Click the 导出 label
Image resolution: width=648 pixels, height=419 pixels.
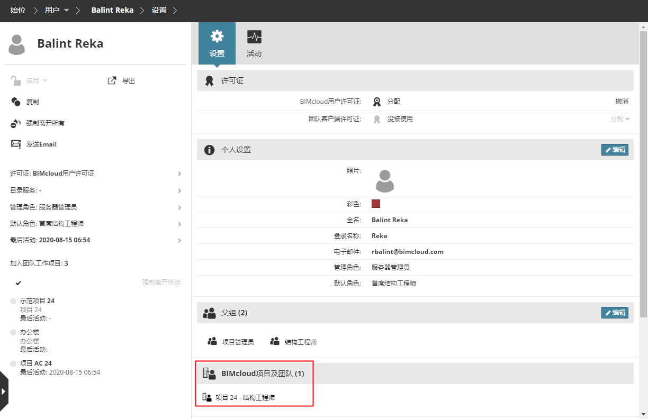[x=129, y=81]
